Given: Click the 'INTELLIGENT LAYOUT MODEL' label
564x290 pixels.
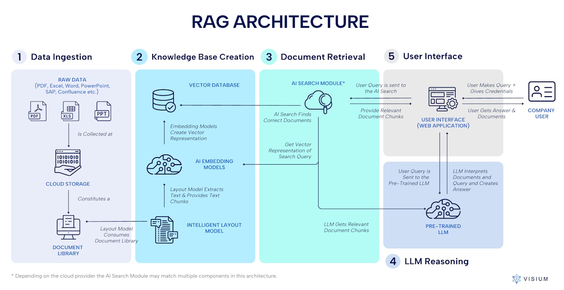Looking at the screenshot, I should coord(214,228).
